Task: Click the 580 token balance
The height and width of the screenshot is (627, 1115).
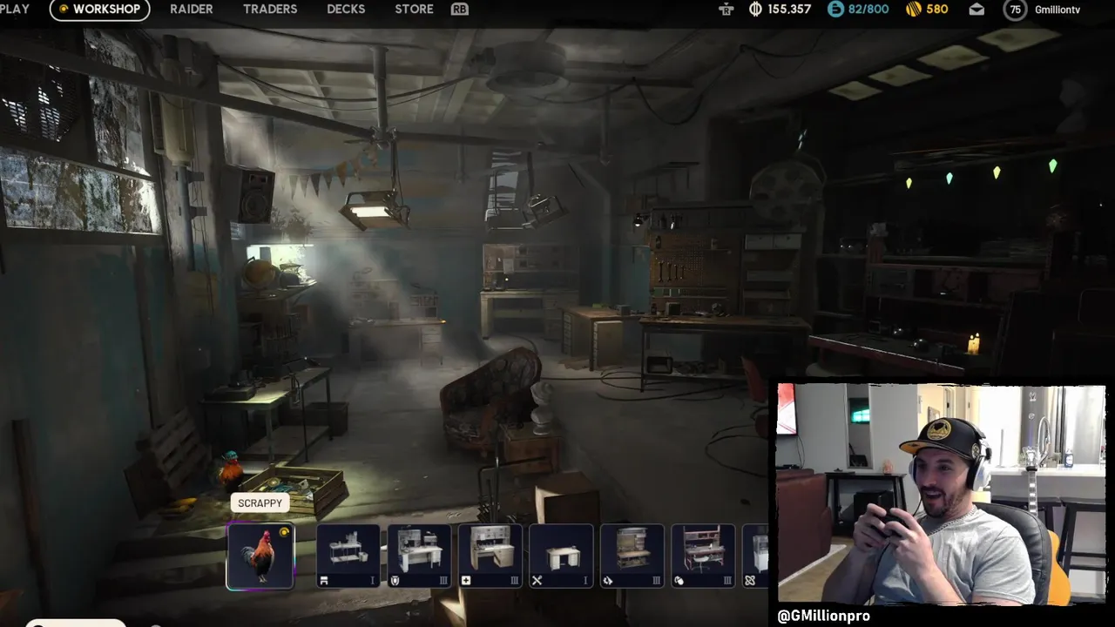Action: pyautogui.click(x=937, y=10)
